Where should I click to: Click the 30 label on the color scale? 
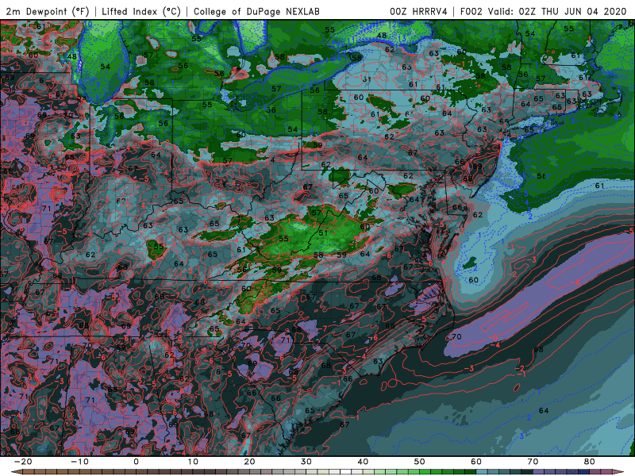tap(306, 462)
